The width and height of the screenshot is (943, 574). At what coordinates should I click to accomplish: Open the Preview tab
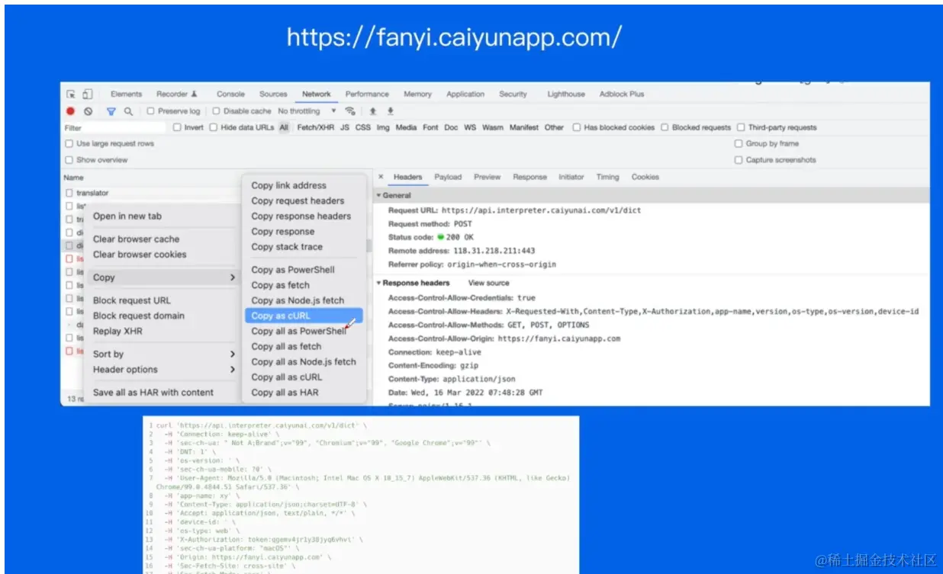(487, 177)
